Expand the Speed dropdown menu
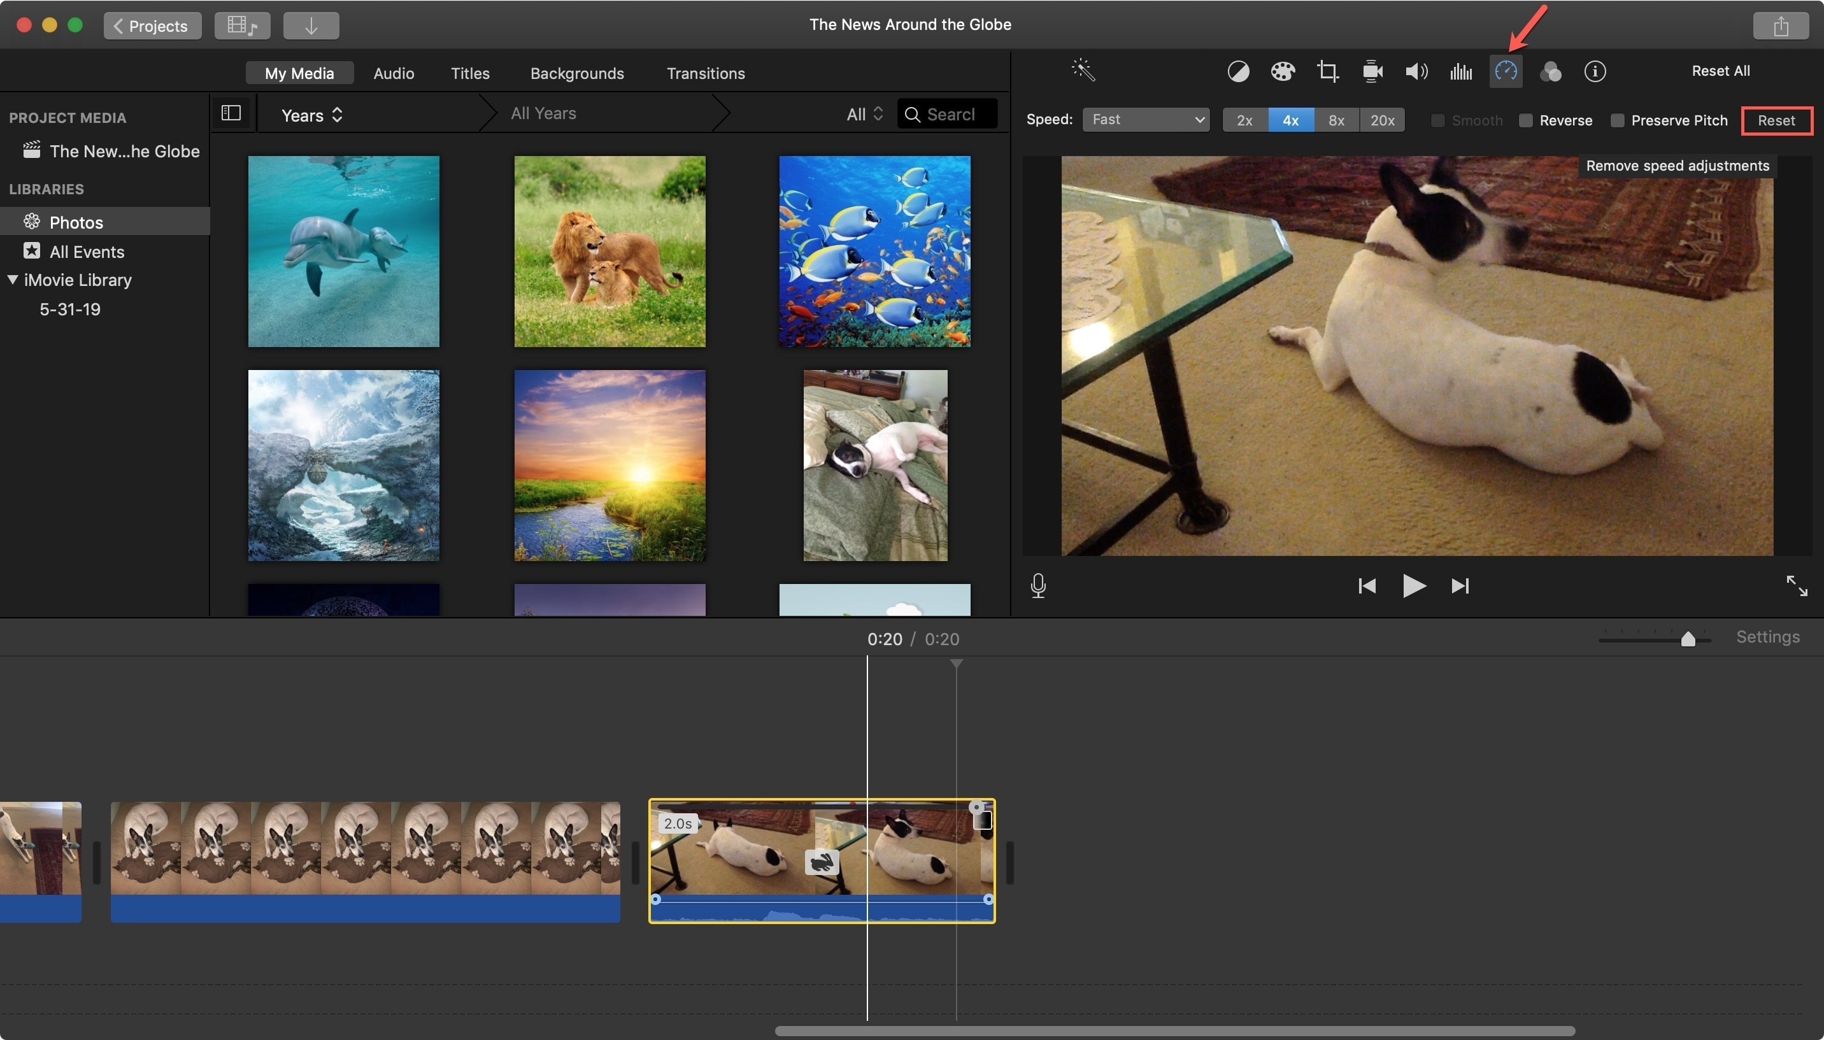 tap(1143, 118)
